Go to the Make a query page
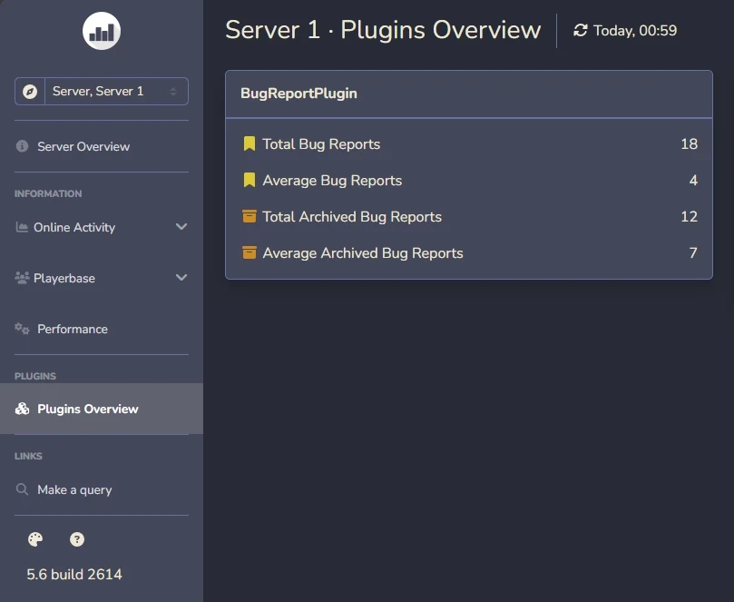Viewport: 734px width, 602px height. click(75, 489)
